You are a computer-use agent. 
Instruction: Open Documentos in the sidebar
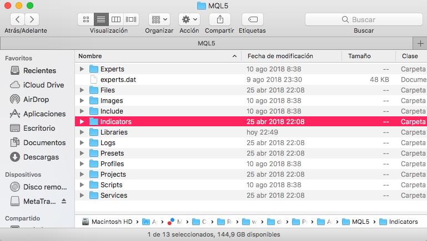(38, 142)
